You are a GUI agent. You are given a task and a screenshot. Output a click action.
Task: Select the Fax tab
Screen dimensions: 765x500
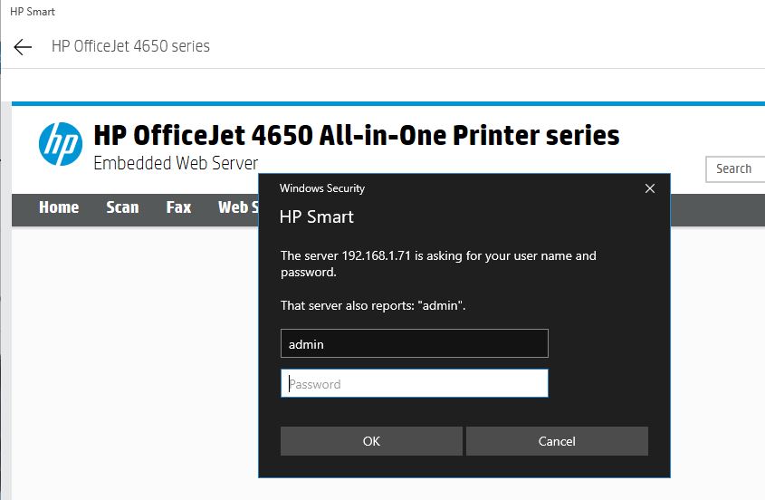point(178,207)
